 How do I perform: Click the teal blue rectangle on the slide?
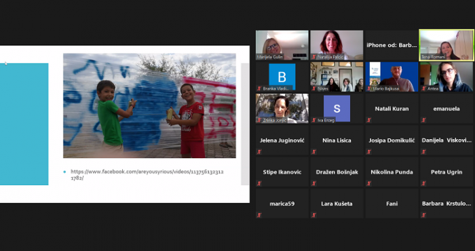pos(24,124)
